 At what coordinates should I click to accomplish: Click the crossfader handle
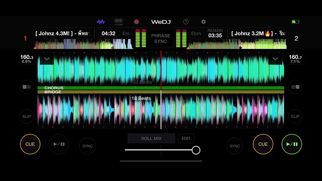196,150
